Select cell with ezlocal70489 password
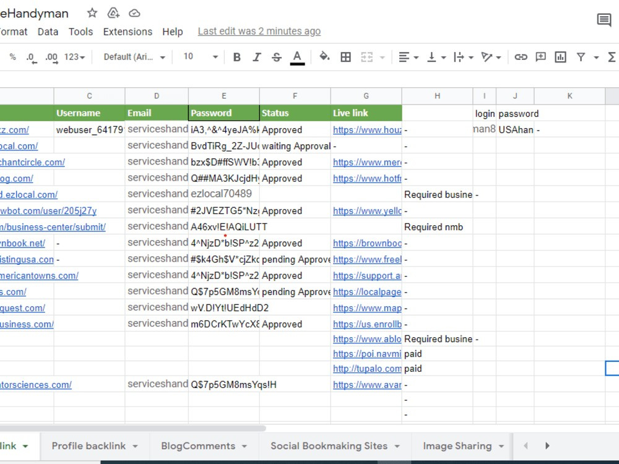The height and width of the screenshot is (464, 619). tap(224, 194)
